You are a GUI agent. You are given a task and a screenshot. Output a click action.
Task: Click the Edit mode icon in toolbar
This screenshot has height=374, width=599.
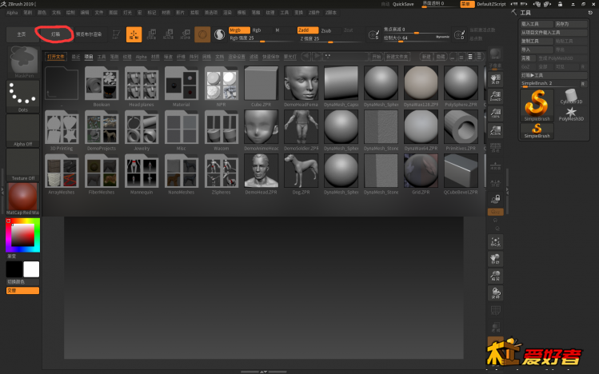click(116, 34)
